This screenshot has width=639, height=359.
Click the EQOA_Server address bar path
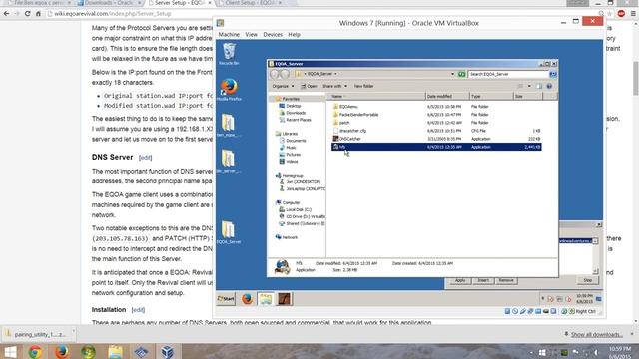point(320,74)
